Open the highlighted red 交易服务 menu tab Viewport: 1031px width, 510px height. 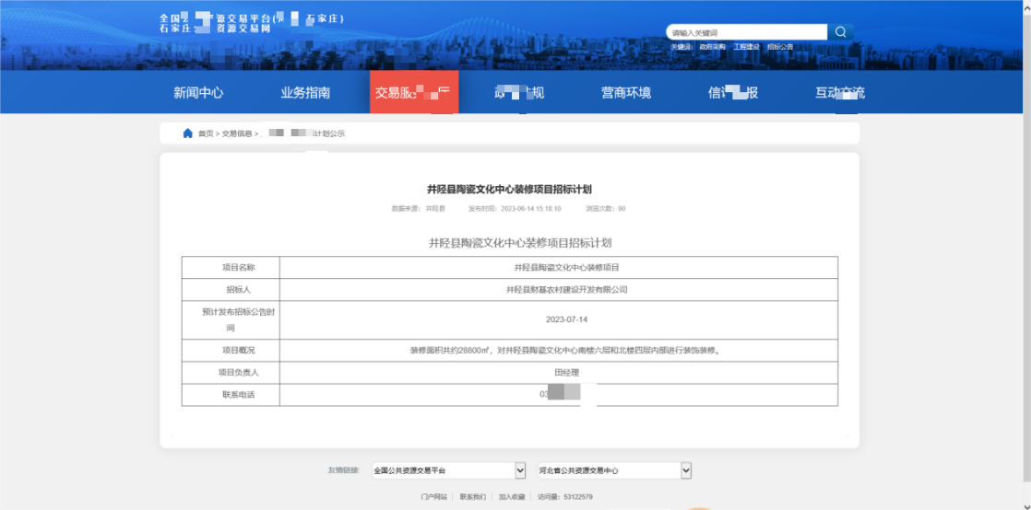coord(413,93)
